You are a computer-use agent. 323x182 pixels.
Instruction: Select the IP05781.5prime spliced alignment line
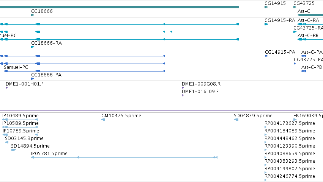pyautogui.click(x=124, y=157)
